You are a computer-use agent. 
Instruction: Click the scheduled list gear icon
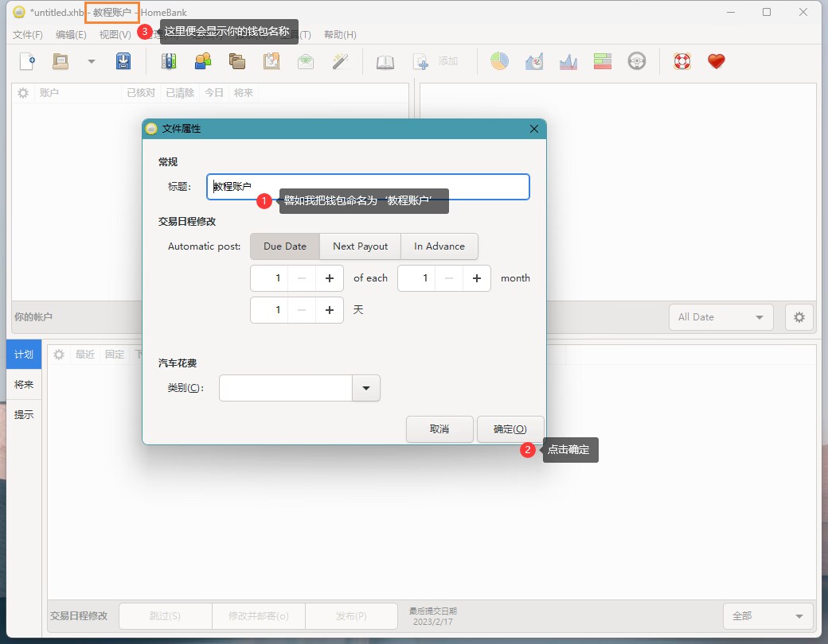59,355
